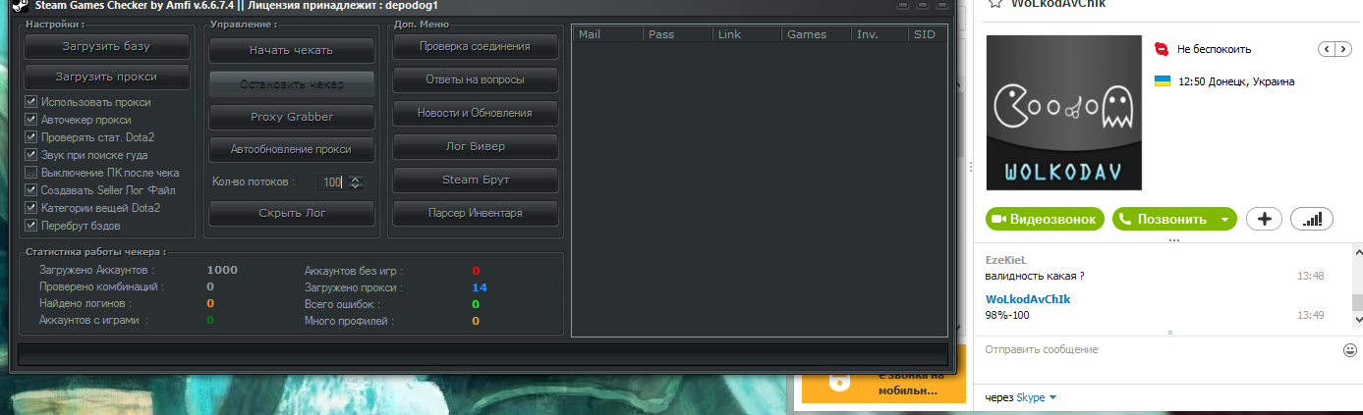The height and width of the screenshot is (415, 1363).
Task: Click the 12:50 Донецк, Украина location text
Action: 1236,82
